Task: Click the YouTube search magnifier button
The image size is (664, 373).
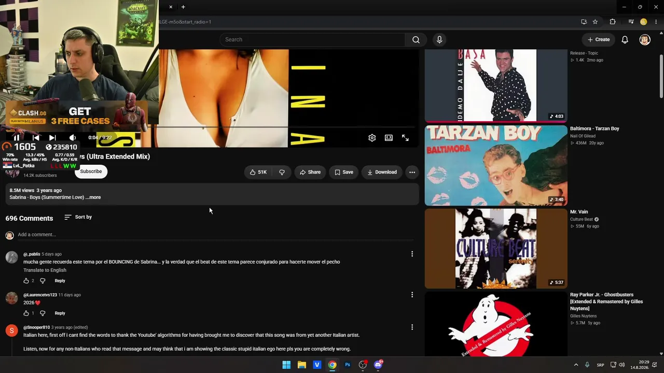Action: pos(416,39)
